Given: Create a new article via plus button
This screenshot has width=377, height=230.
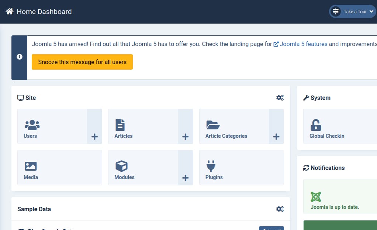Looking at the screenshot, I should tap(186, 136).
